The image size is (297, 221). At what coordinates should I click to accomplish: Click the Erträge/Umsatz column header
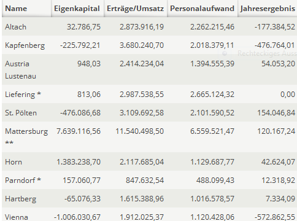pos(136,9)
